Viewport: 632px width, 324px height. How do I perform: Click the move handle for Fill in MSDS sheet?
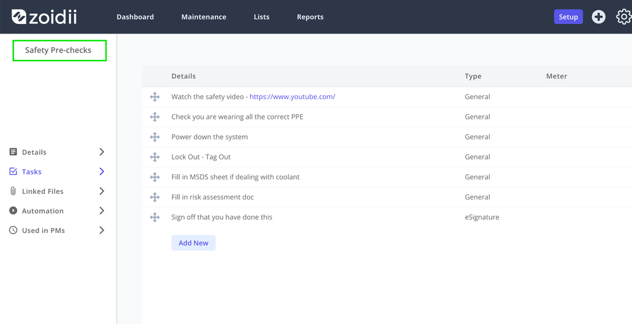coord(155,177)
